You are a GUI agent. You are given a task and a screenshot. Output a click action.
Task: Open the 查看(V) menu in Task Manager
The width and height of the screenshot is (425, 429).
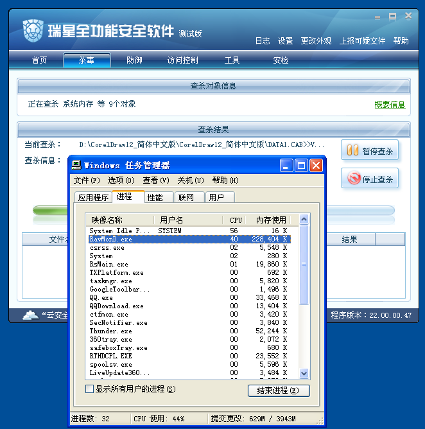(x=156, y=180)
